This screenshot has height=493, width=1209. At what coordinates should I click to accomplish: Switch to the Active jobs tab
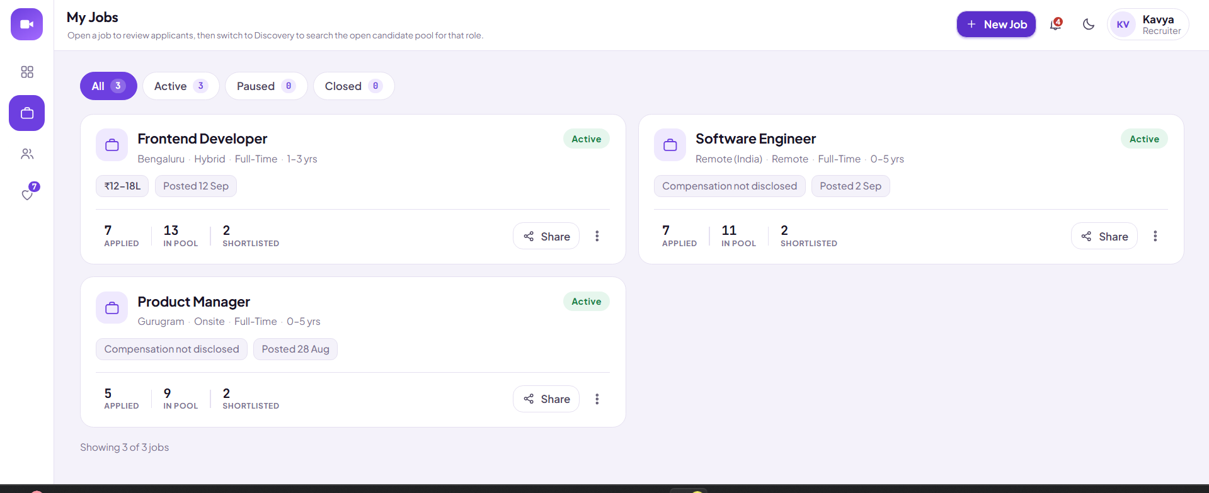coord(181,86)
